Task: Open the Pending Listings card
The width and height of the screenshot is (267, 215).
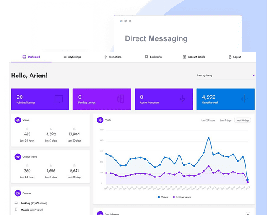Action: (102, 99)
